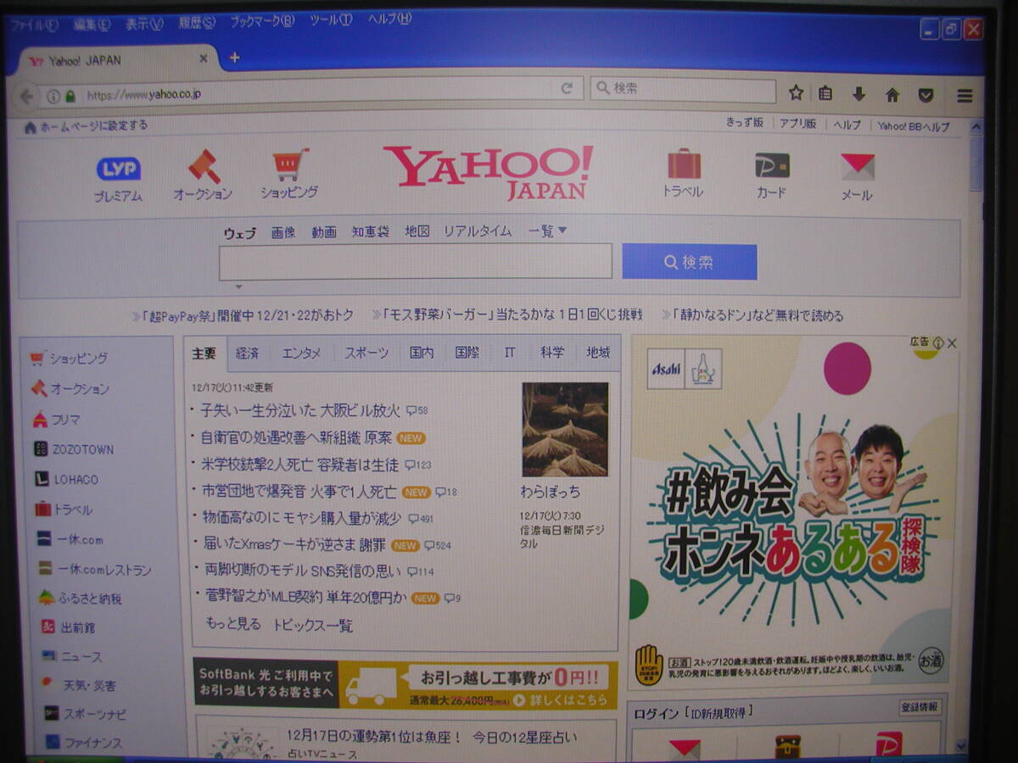Viewport: 1018px width, 763px height.
Task: Open LOHACO in left sidebar
Action: [76, 480]
